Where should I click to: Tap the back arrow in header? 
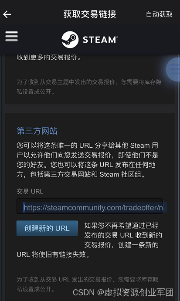(7, 14)
